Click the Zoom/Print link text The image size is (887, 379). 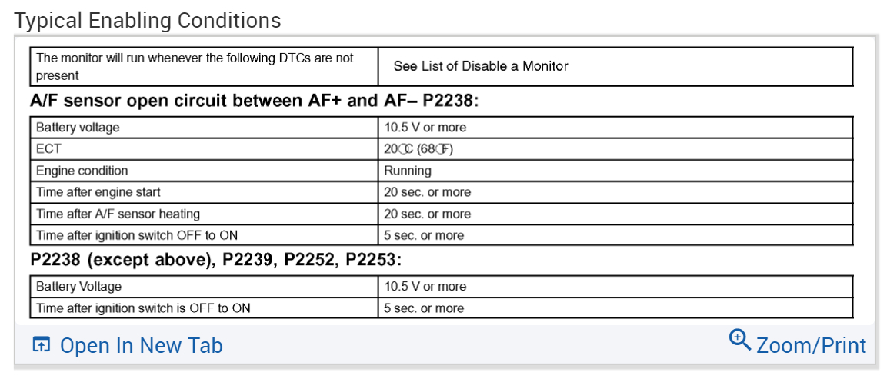pyautogui.click(x=811, y=346)
